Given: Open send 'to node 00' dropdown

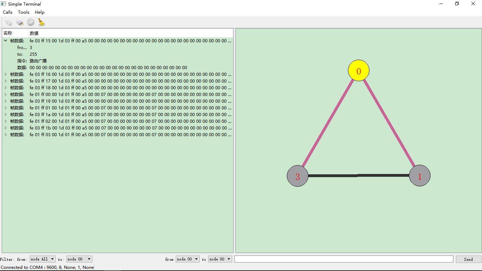Looking at the screenshot, I should (x=220, y=259).
